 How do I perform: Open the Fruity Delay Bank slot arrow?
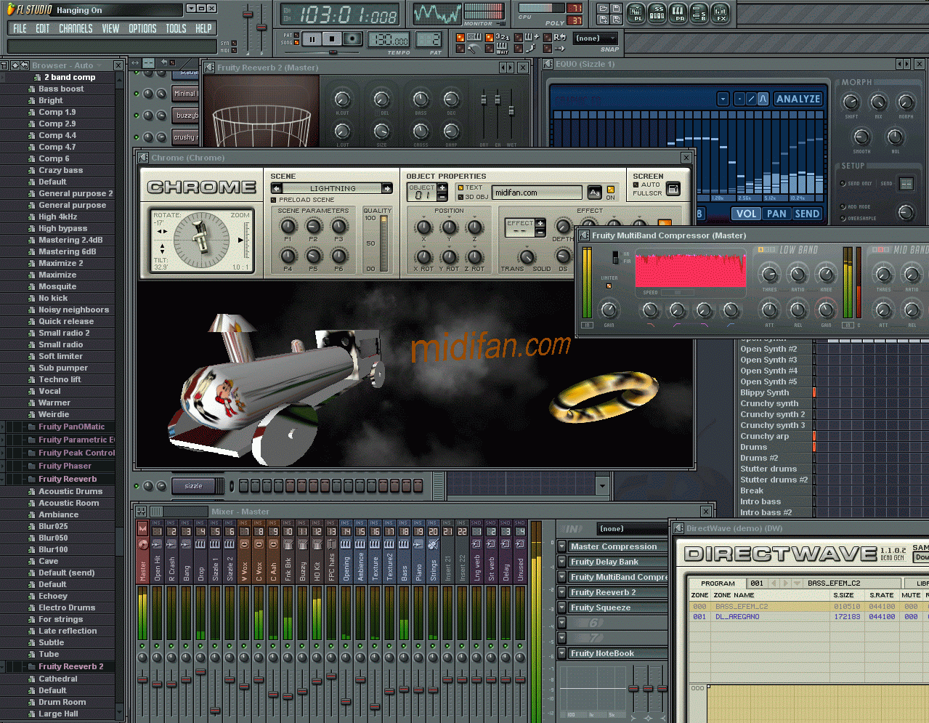(561, 562)
